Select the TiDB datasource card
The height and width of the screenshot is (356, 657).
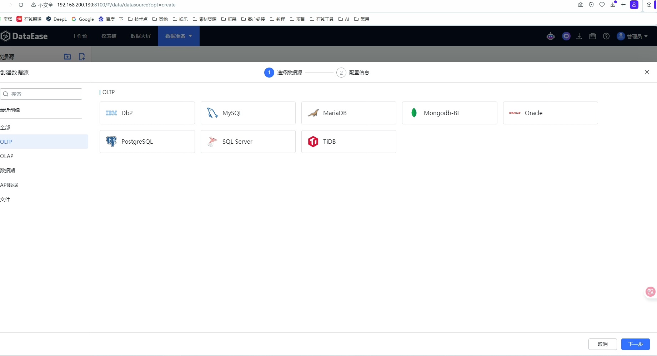coord(349,142)
